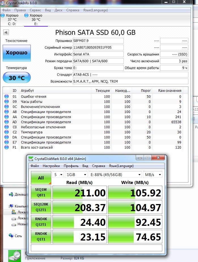Open Файл menu in CrystalDiskInfo
This screenshot has height=262, width=198.
[x=6, y=10]
